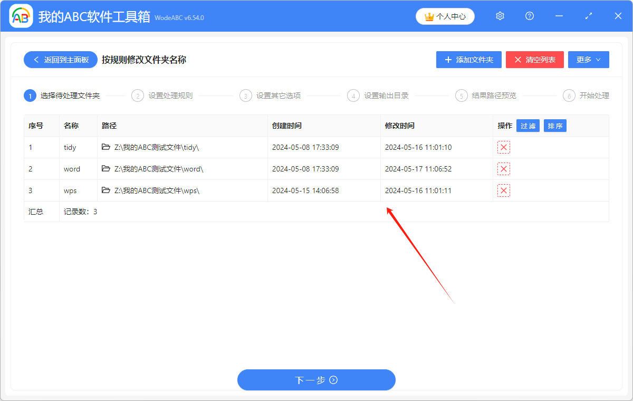Expand the 更多 dropdown menu
The image size is (633, 401).
coord(588,59)
